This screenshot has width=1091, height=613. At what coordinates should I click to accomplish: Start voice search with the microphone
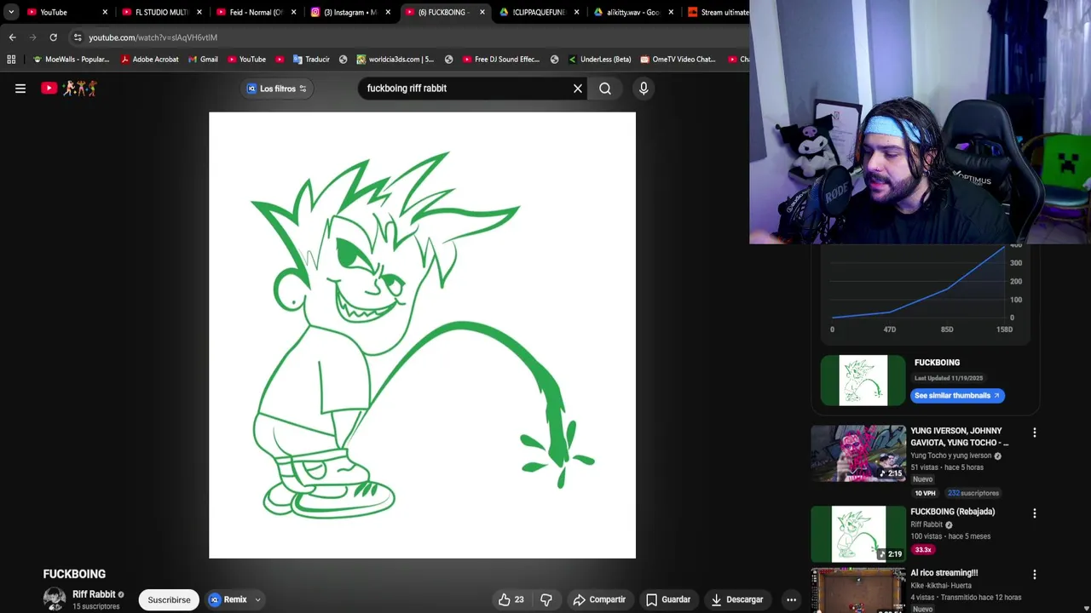coord(644,89)
